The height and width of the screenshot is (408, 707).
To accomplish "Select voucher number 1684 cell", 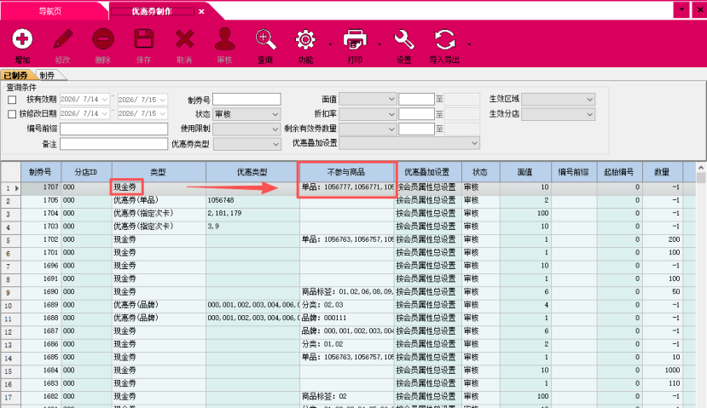I will click(x=41, y=371).
